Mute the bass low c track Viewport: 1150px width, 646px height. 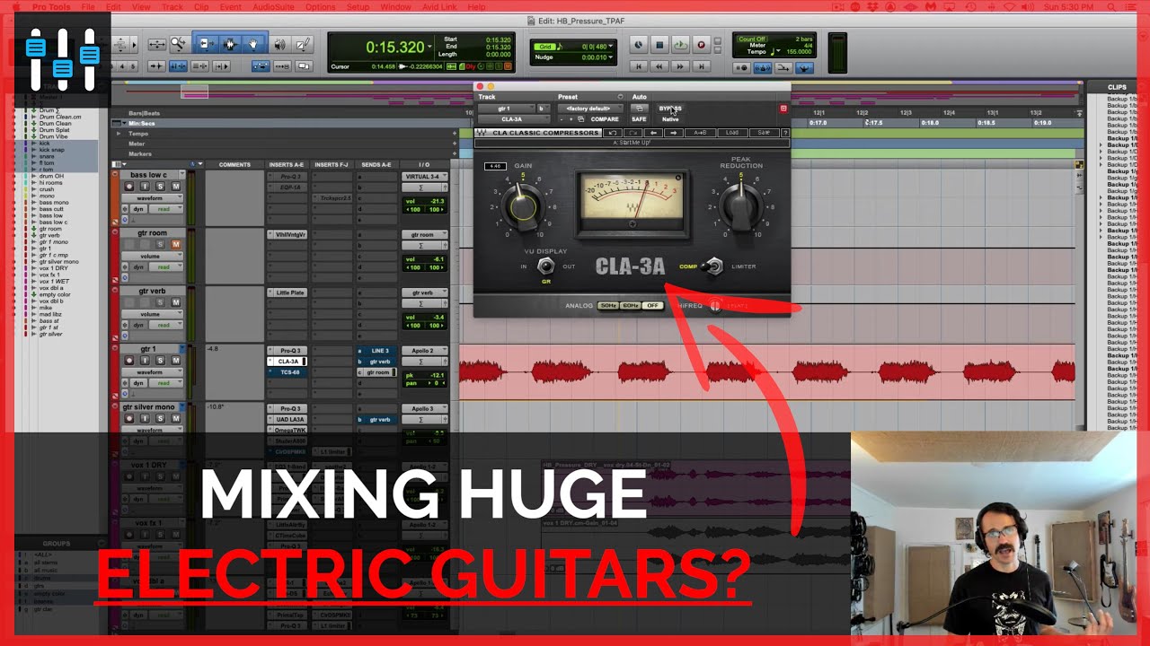175,187
